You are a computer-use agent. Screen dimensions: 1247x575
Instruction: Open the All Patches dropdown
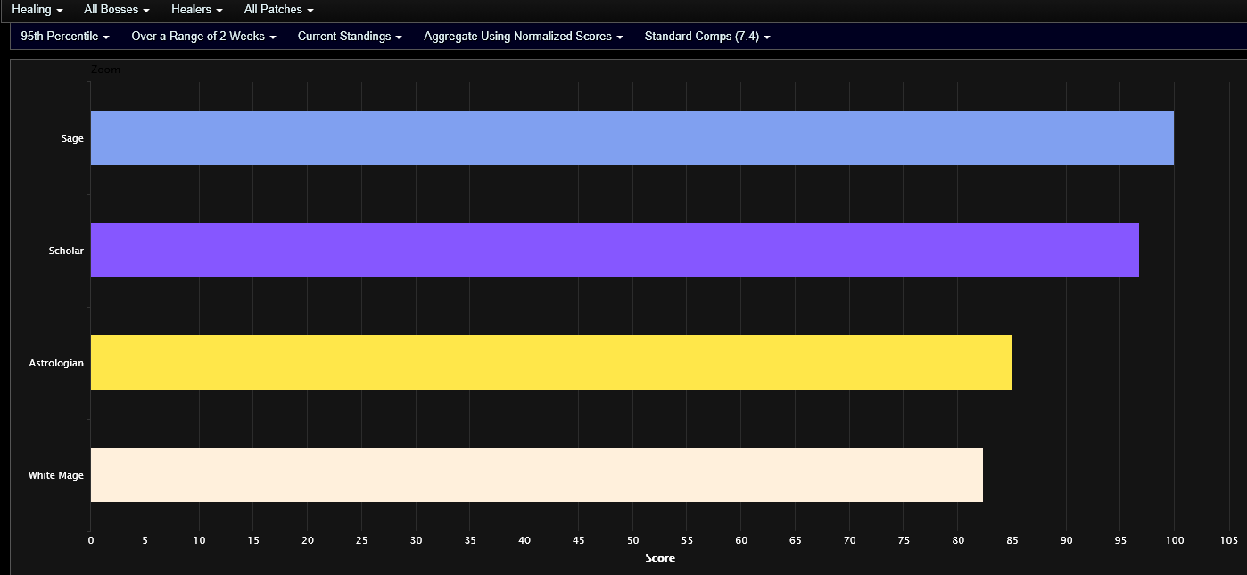278,10
